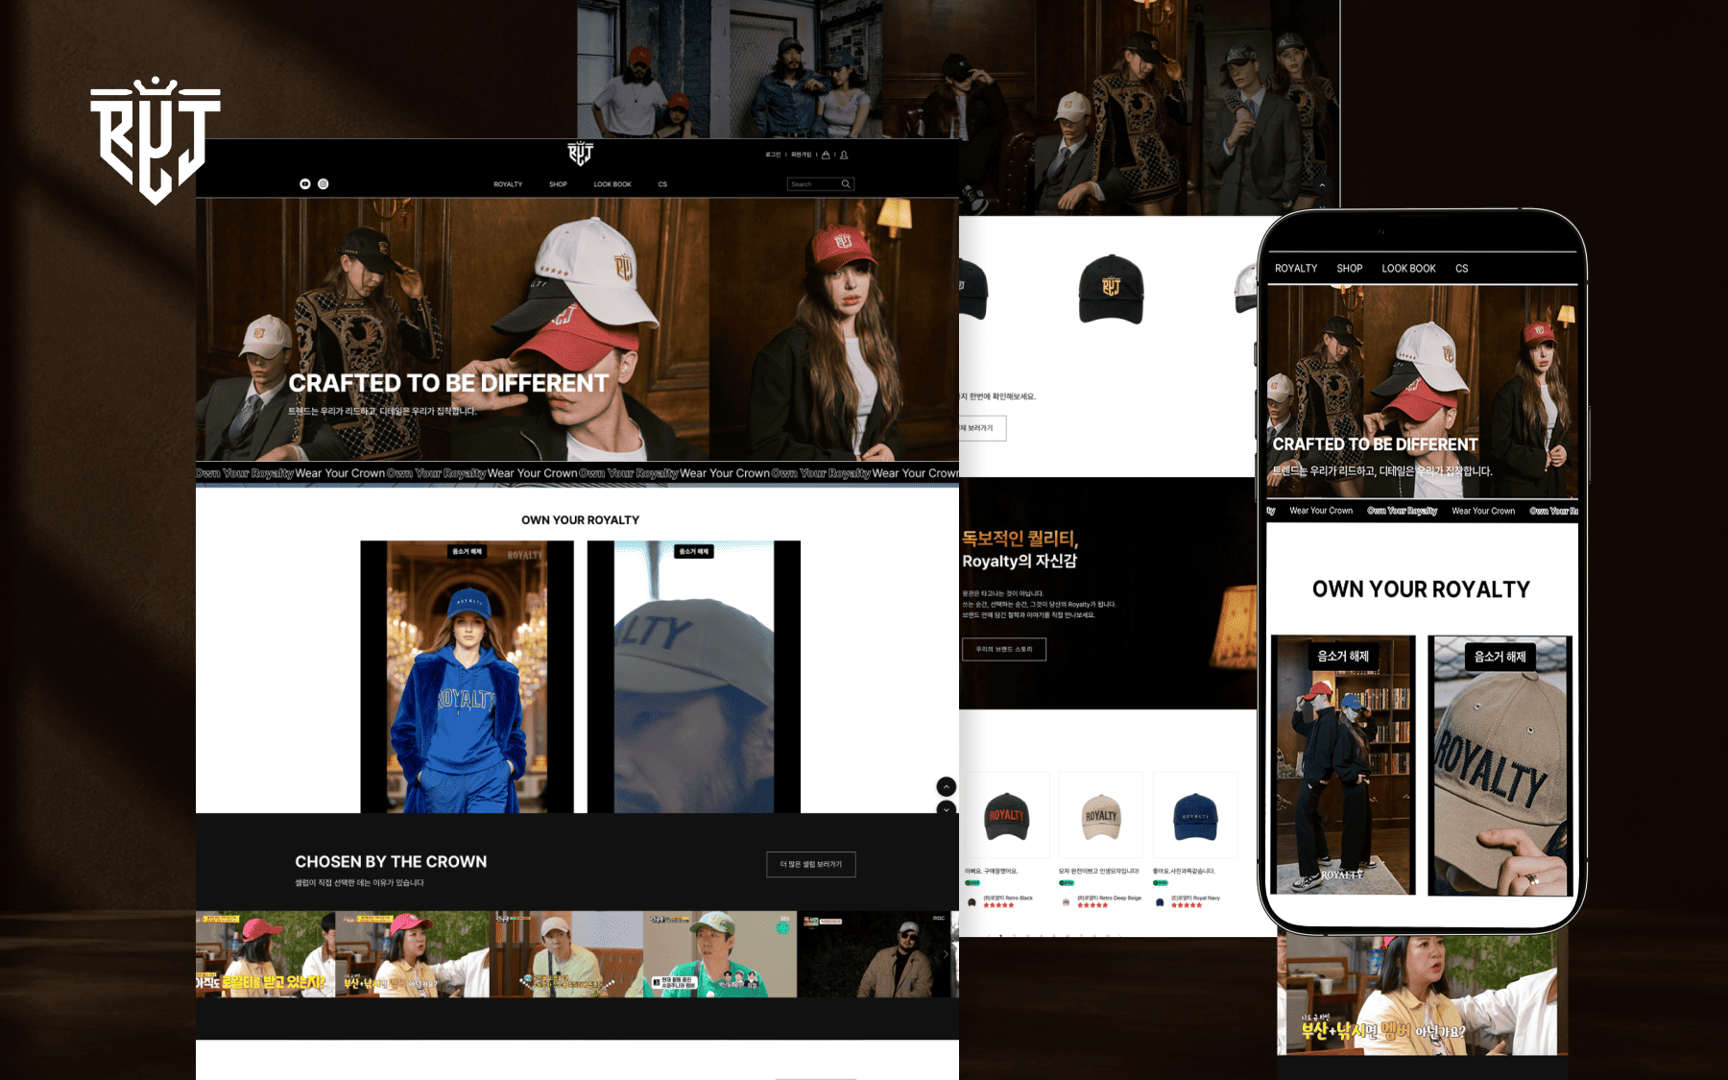1728x1080 pixels.
Task: Click desktop OWN YOUR ROYALTY section title
Action: point(580,520)
